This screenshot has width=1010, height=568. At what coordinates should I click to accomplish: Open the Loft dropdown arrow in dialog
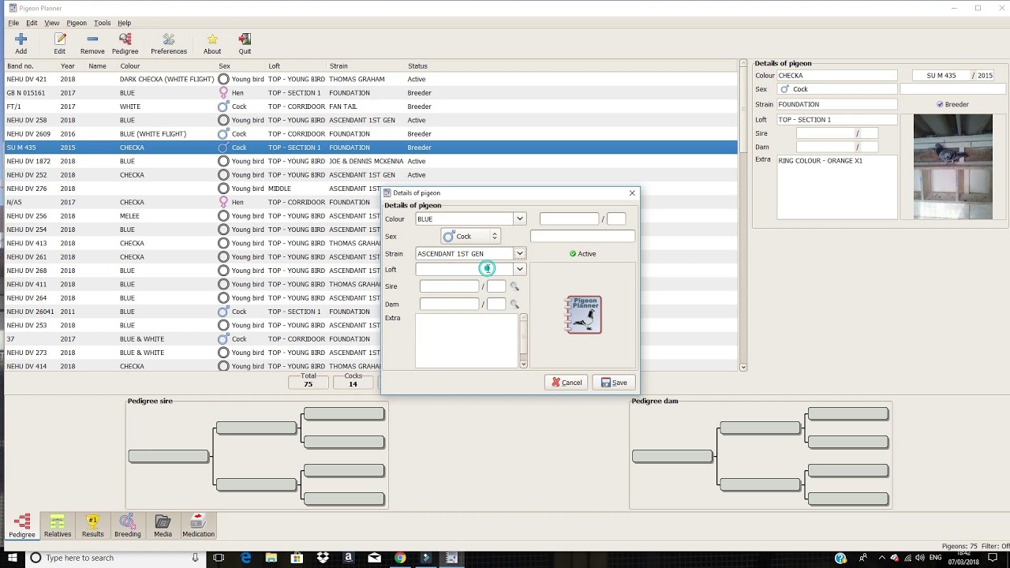[519, 270]
